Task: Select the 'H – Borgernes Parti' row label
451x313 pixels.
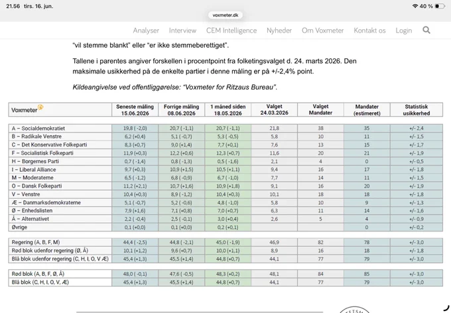Action: coord(35,161)
